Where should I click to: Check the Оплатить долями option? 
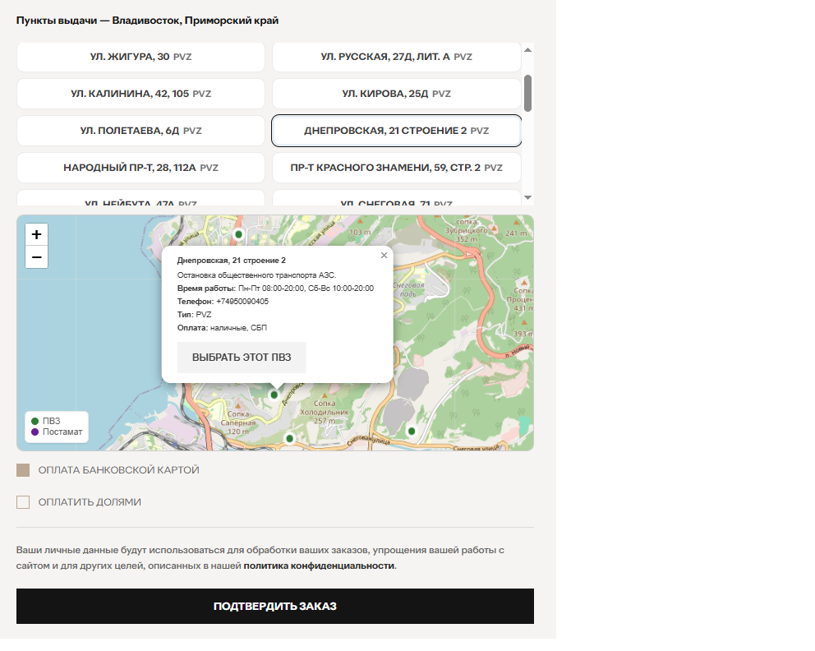pyautogui.click(x=23, y=502)
